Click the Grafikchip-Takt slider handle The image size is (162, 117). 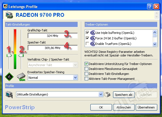pos(9,55)
